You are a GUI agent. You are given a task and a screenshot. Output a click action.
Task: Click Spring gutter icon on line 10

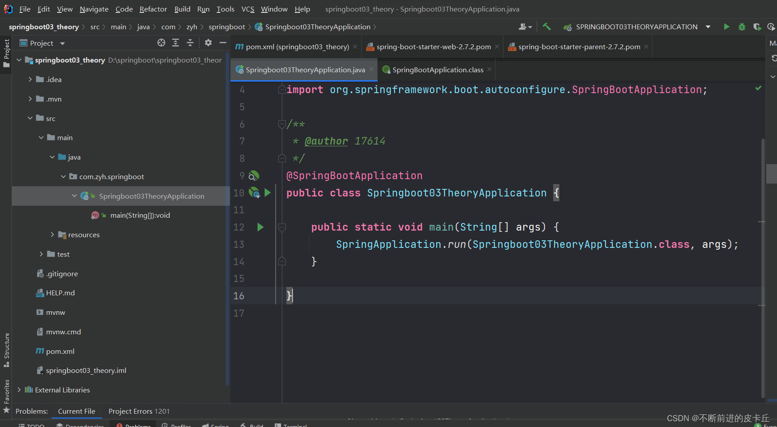[254, 192]
